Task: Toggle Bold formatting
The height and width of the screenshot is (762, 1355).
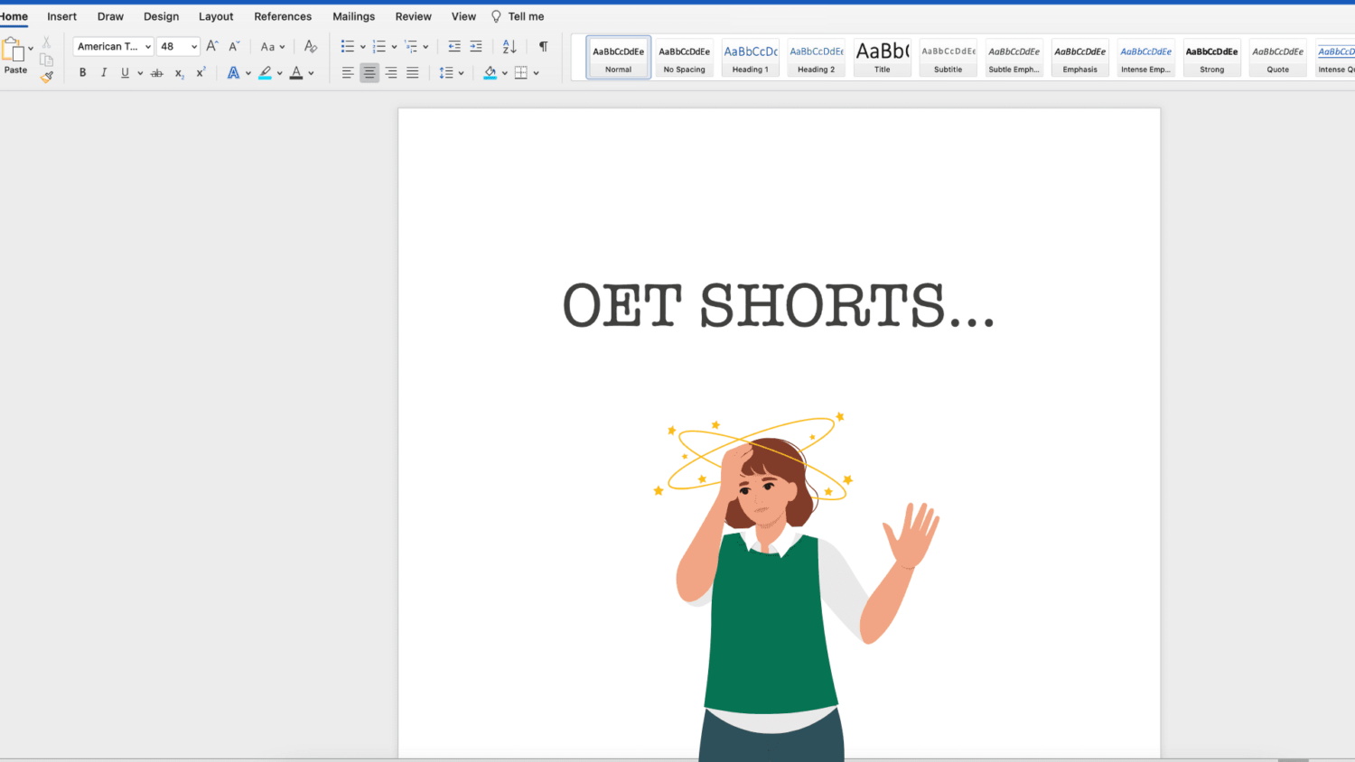Action: tap(82, 73)
